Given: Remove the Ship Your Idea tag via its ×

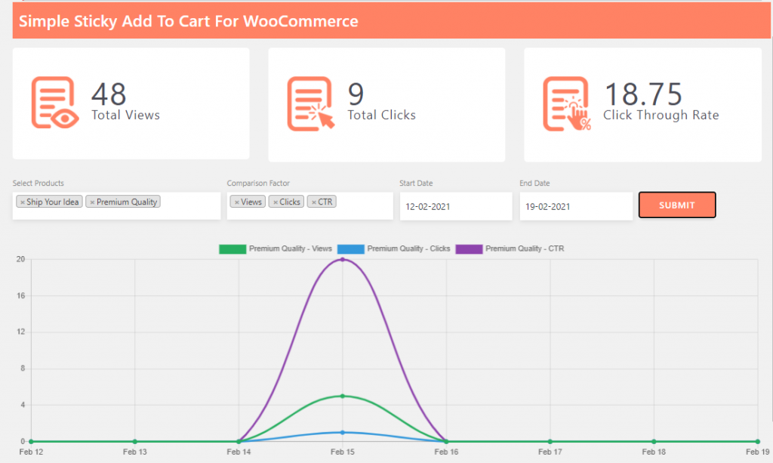Looking at the screenshot, I should pyautogui.click(x=23, y=201).
